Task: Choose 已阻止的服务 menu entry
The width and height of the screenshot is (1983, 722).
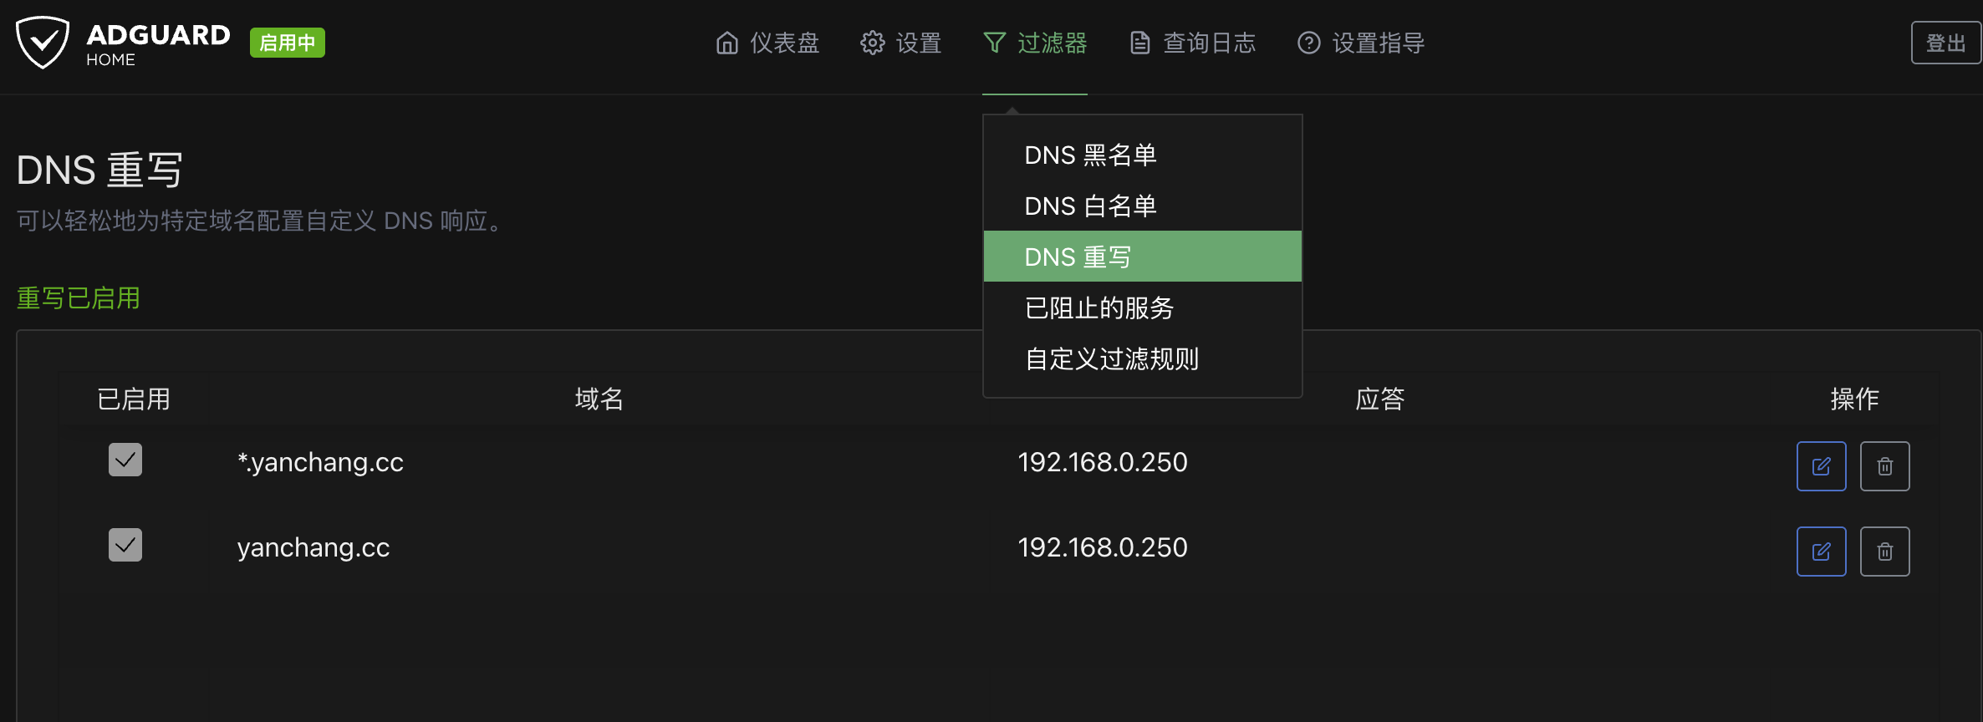Action: (x=1099, y=308)
